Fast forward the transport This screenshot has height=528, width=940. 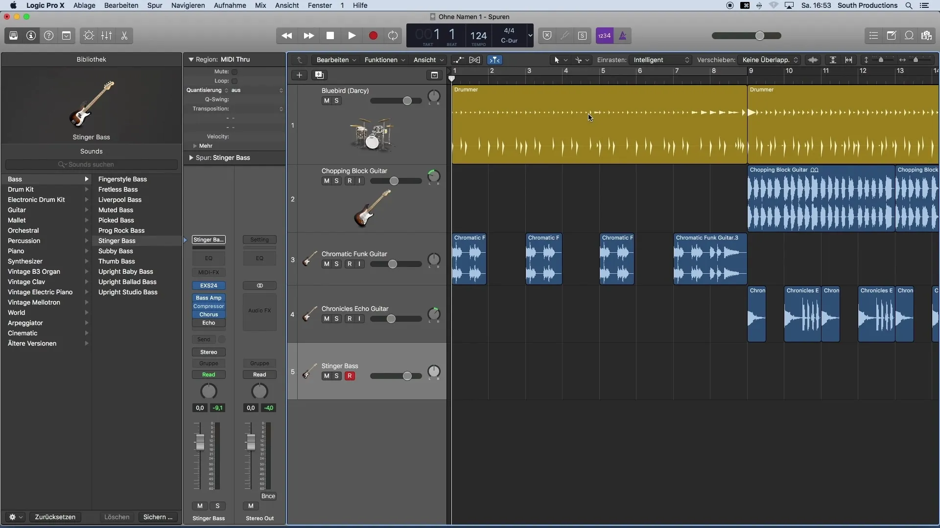308,36
